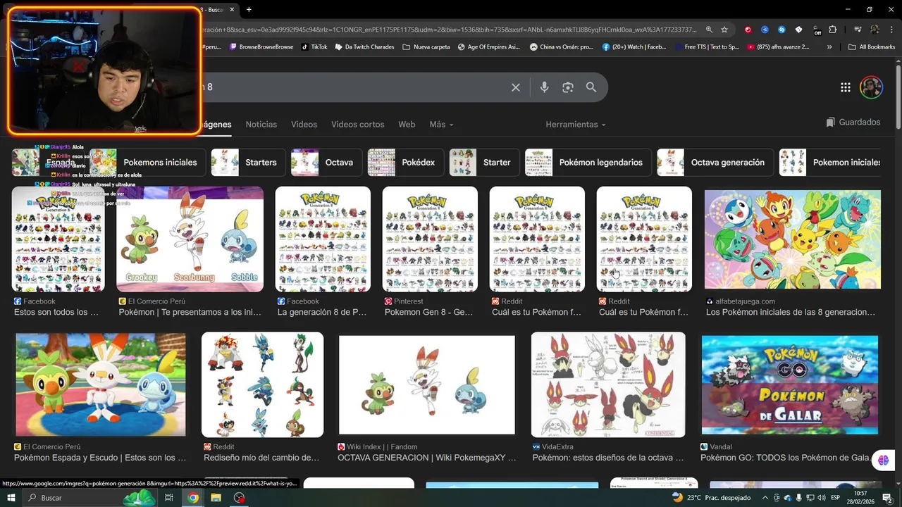Click the Google search input field
The image size is (902, 507).
pos(352,87)
